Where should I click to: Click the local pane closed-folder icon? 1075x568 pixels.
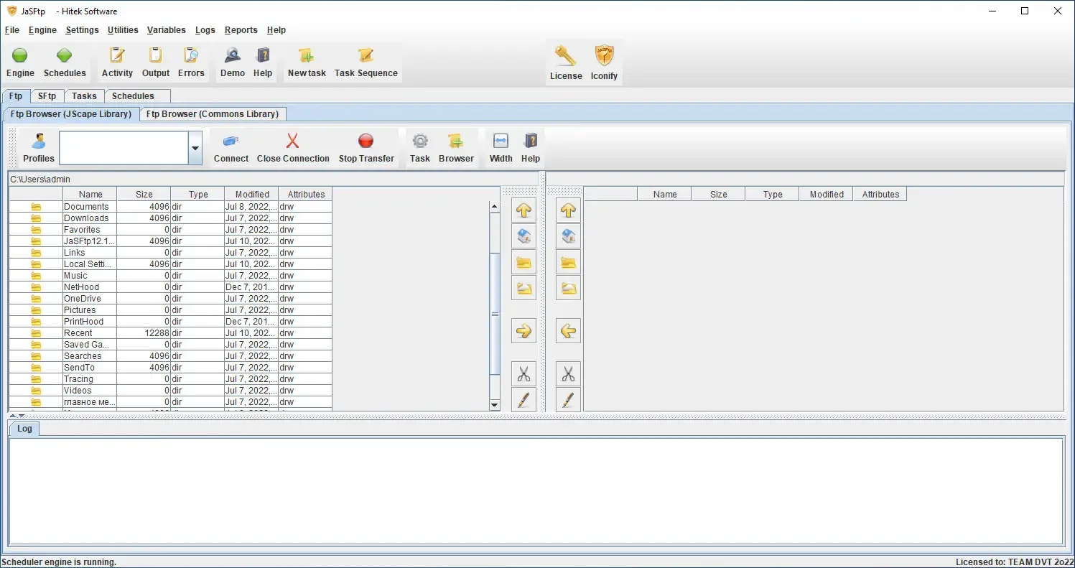click(x=523, y=262)
